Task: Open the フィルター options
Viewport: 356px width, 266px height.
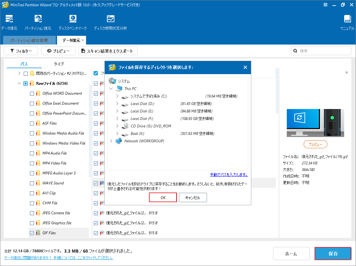Action: click(21, 51)
